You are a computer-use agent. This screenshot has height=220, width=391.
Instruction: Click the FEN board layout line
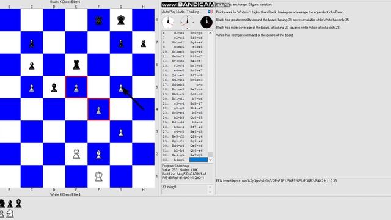tap(277, 181)
